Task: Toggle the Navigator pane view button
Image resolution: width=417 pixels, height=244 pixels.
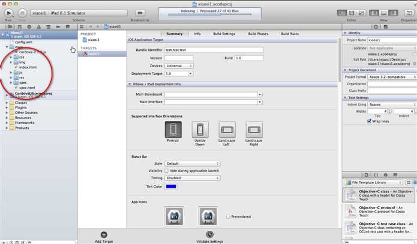Action: pos(374,13)
